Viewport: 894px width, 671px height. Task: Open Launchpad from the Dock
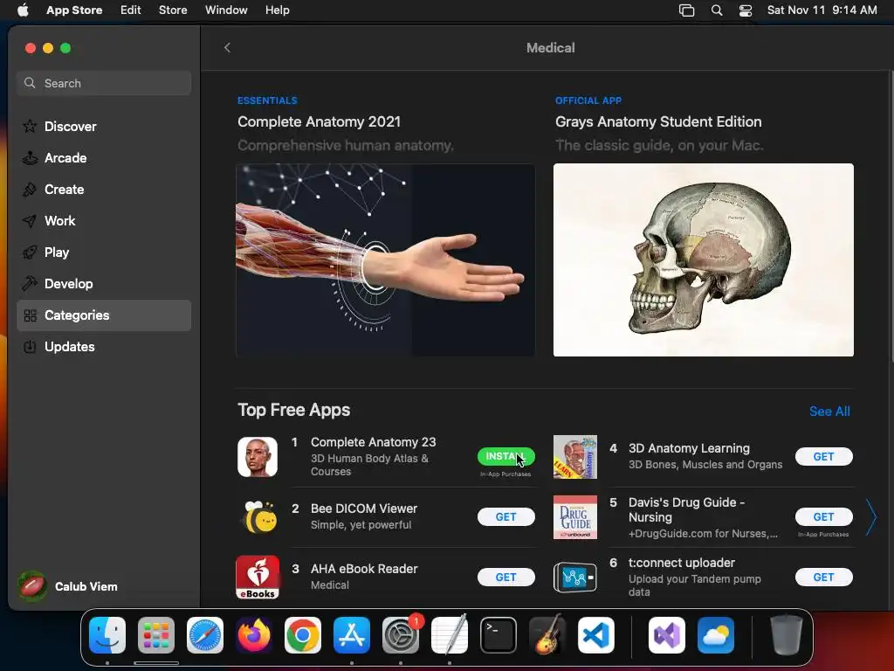pos(156,635)
